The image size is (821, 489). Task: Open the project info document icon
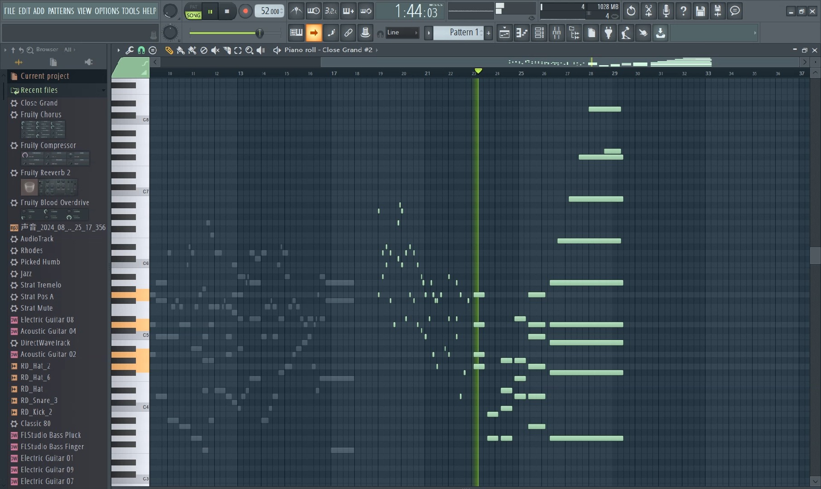tap(591, 33)
